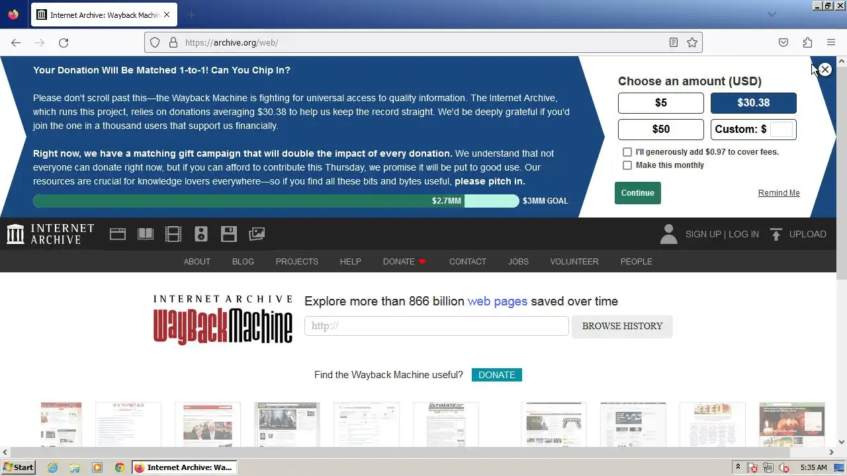Image resolution: width=847 pixels, height=476 pixels.
Task: Open the VOLUNTEER menu item
Action: tap(574, 262)
